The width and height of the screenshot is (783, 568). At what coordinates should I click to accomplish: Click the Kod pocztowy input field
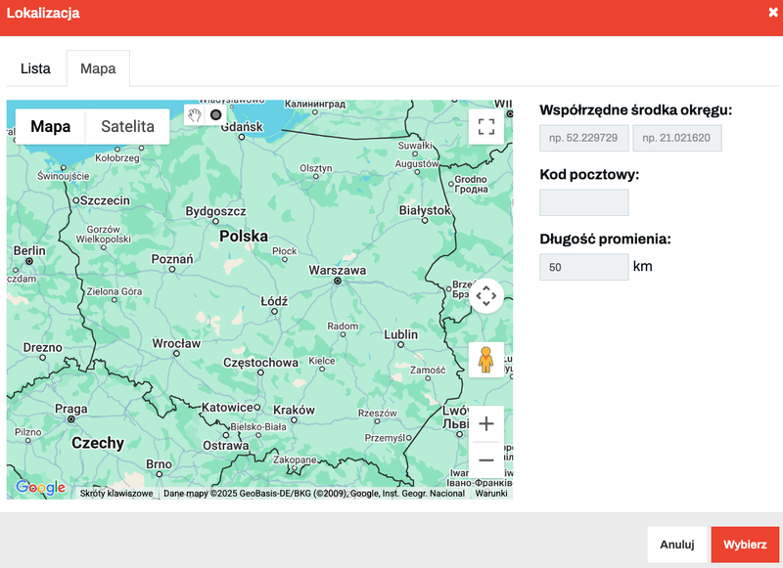coord(584,202)
